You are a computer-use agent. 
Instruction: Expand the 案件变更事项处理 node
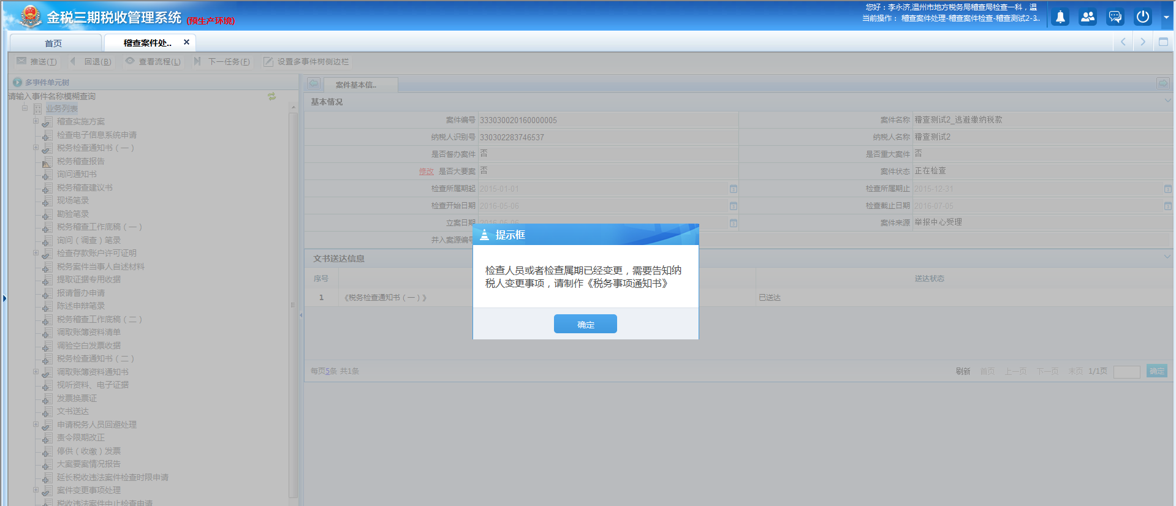click(36, 489)
